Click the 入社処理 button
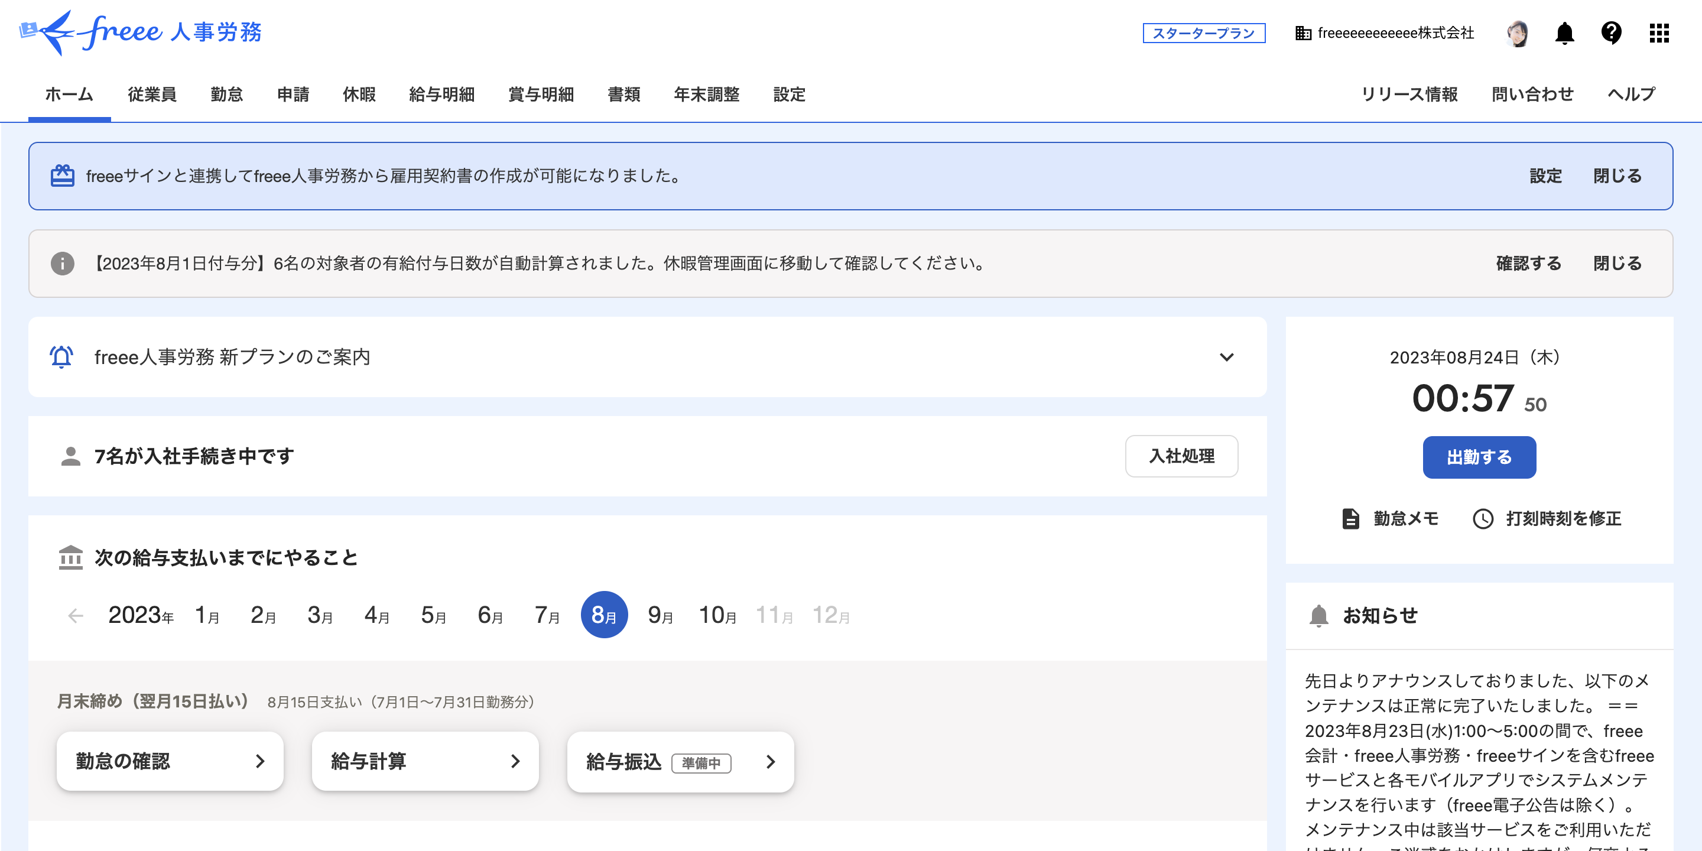Viewport: 1702px width, 851px height. pyautogui.click(x=1181, y=456)
